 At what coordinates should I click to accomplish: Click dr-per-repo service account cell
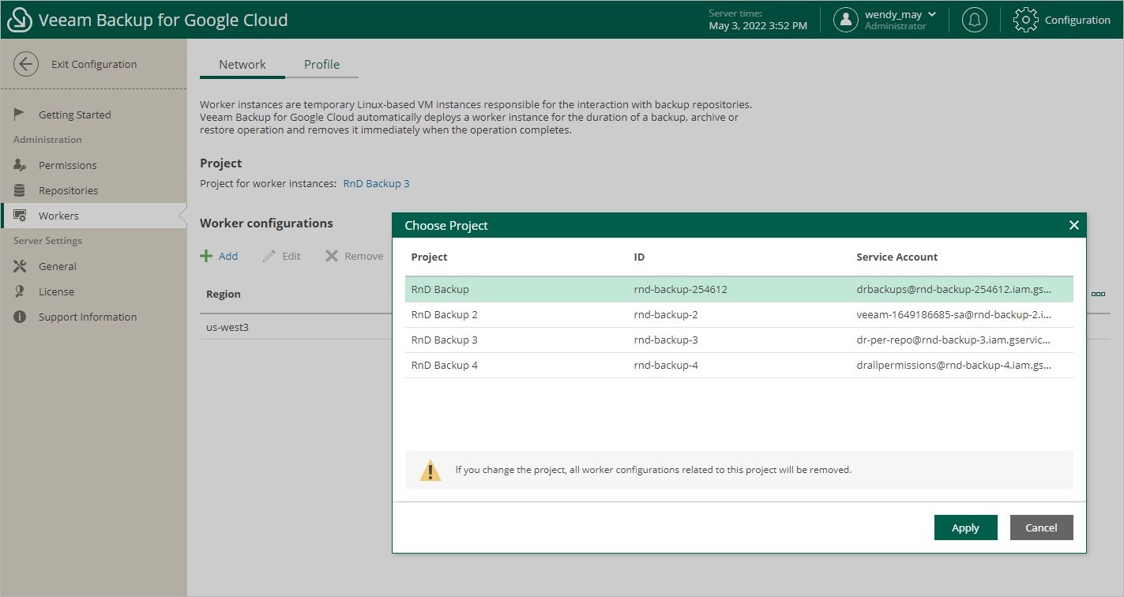(953, 340)
